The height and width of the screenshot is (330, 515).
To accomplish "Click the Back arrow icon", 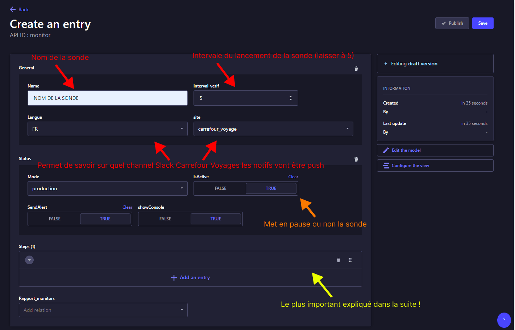I will [x=13, y=9].
